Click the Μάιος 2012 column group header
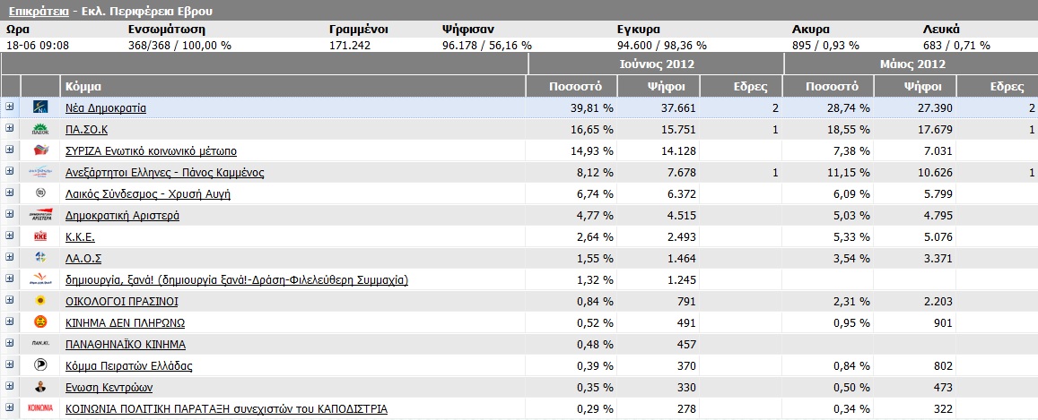The width and height of the screenshot is (1038, 420). click(911, 64)
